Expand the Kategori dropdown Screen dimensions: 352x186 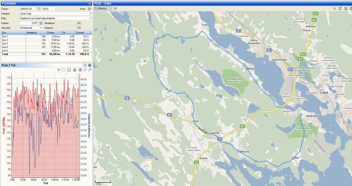click(91, 14)
